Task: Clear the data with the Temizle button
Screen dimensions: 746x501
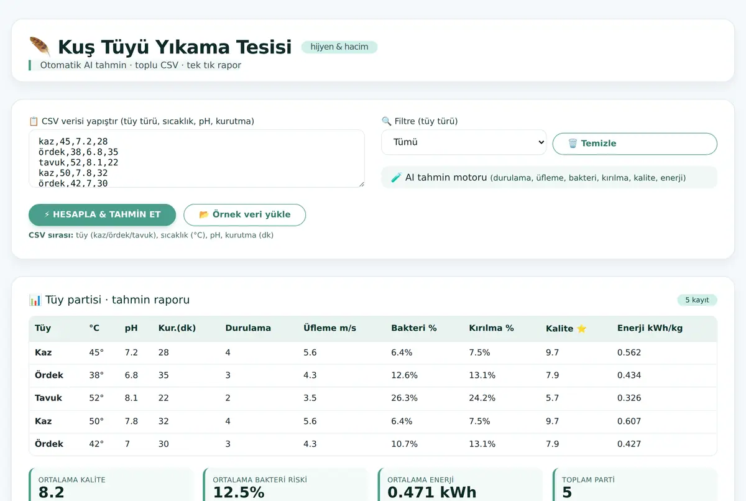Action: (x=635, y=144)
